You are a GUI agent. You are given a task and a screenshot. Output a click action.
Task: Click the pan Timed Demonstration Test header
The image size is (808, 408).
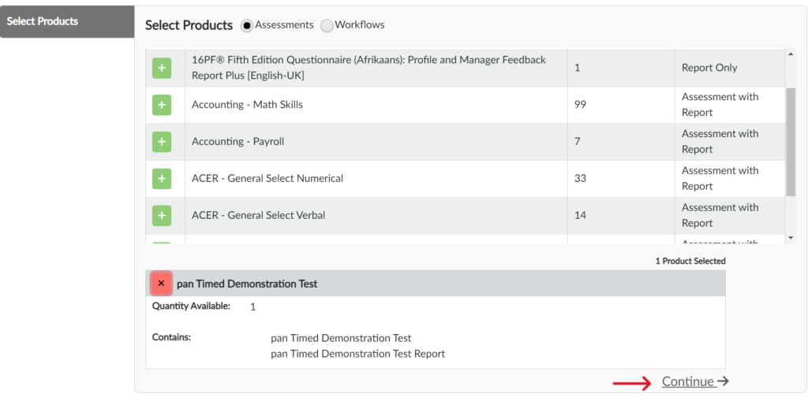tap(247, 284)
